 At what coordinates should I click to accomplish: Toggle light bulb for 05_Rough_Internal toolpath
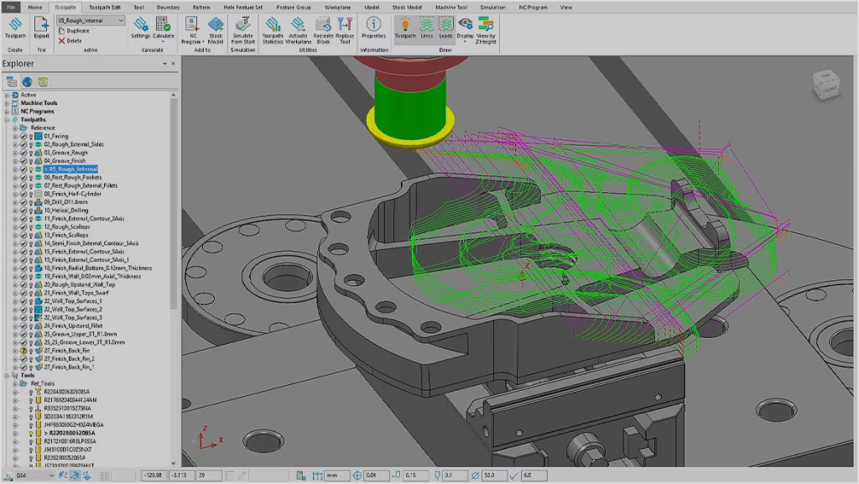click(x=31, y=169)
